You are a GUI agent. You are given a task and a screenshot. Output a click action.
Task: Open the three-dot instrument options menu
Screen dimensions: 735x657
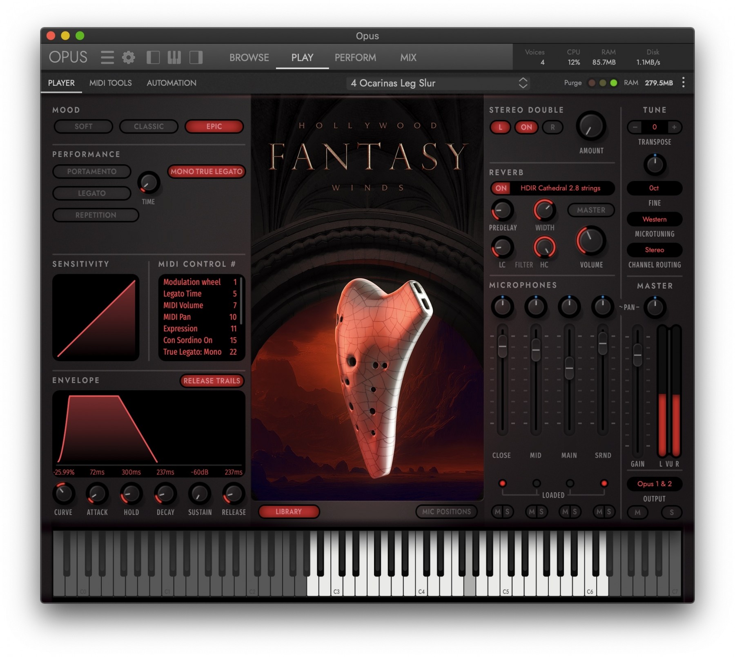coord(684,83)
